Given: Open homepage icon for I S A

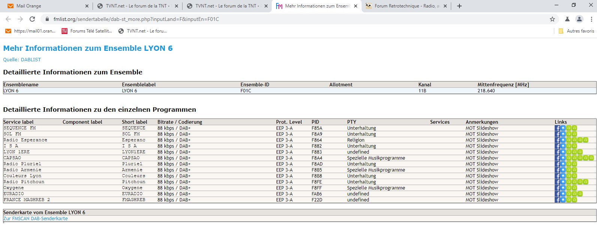Looking at the screenshot, I should point(563,146).
